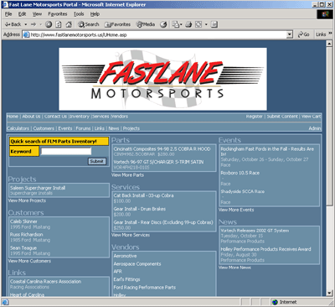335x307 pixels.
Task: Click the Print toolbar icon
Action: (x=188, y=24)
